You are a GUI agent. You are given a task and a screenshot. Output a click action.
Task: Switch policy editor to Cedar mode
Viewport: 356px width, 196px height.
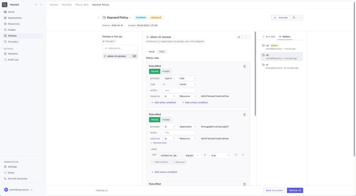tap(162, 52)
